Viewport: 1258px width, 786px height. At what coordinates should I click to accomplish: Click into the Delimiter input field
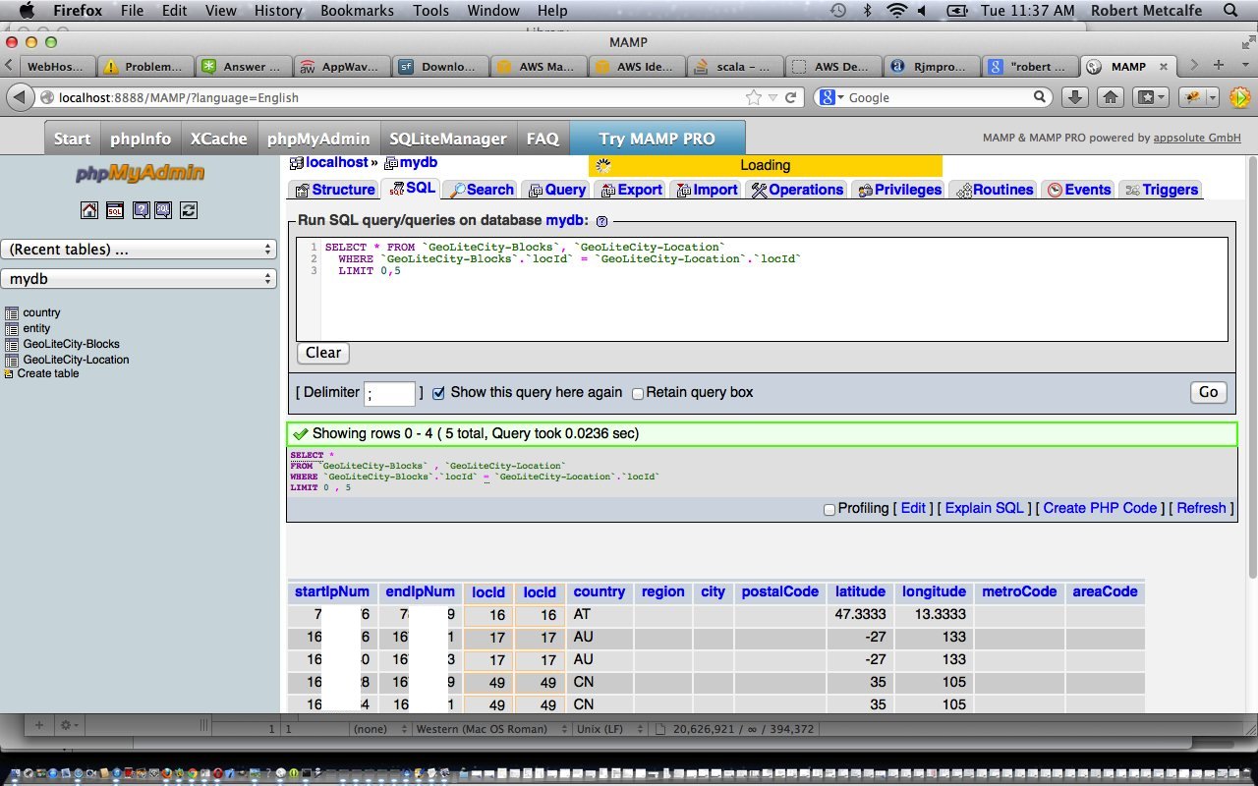[390, 394]
